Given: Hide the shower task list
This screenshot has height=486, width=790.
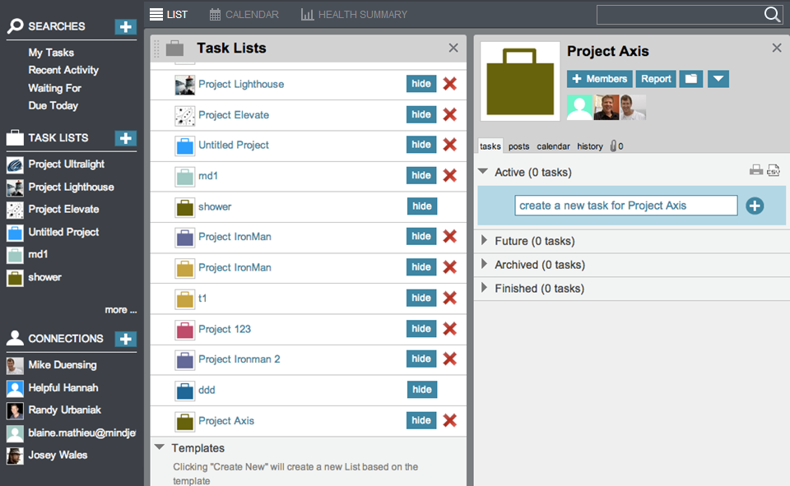Looking at the screenshot, I should 421,206.
